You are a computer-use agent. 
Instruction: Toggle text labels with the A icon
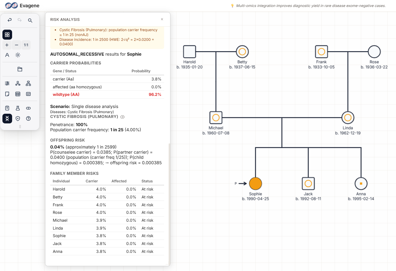click(x=7, y=55)
